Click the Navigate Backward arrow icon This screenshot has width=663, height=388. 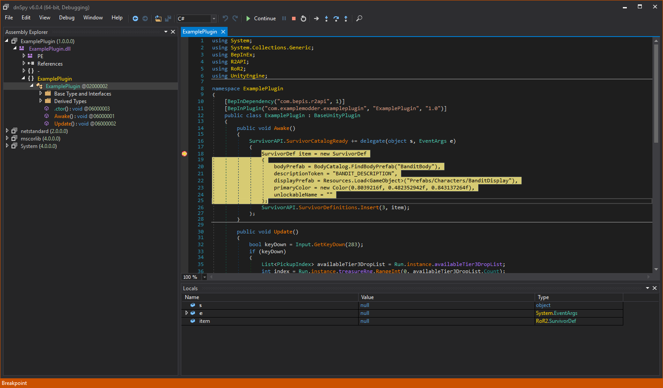pyautogui.click(x=135, y=18)
